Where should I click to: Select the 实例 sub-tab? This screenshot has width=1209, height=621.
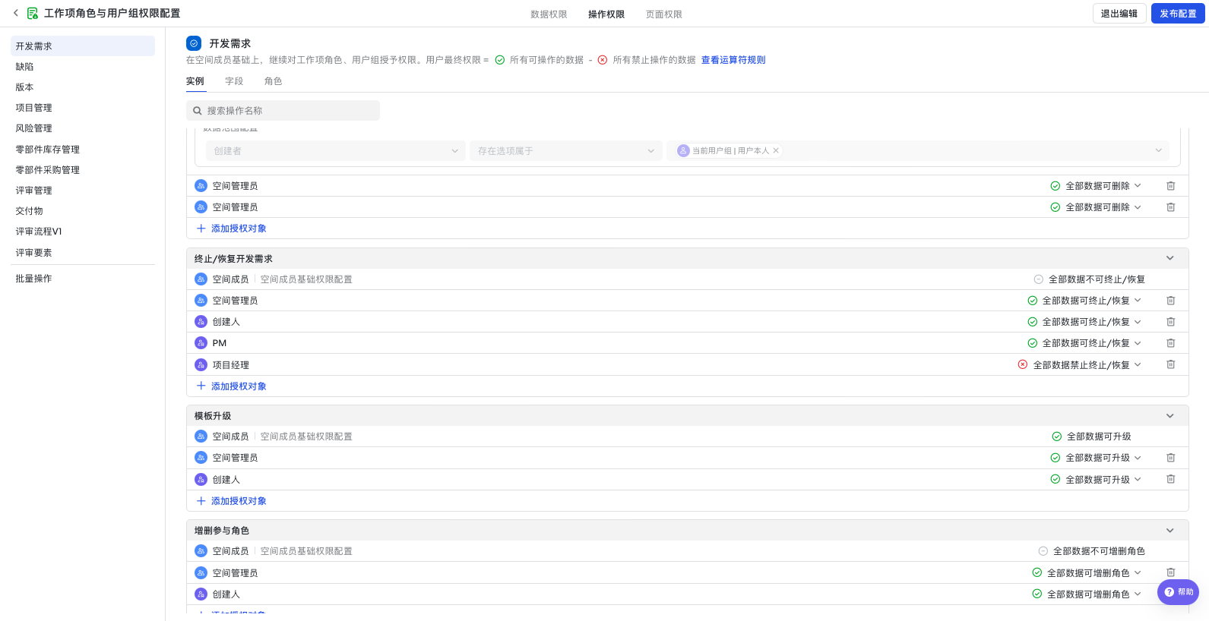tap(195, 81)
